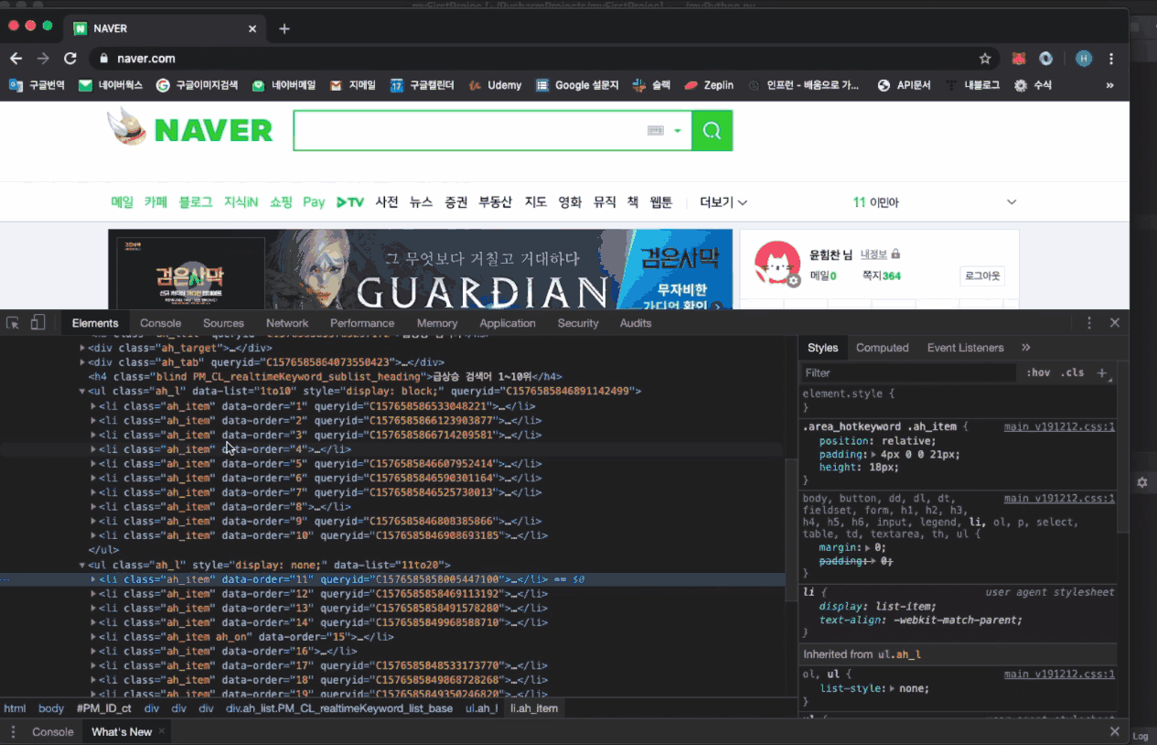Expand the li data-order="1" node

(93, 406)
